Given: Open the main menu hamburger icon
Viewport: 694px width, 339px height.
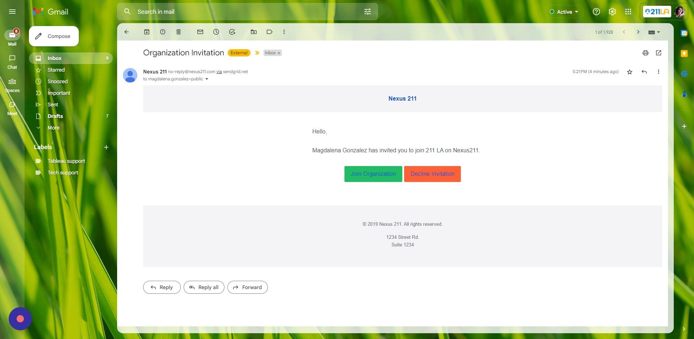Looking at the screenshot, I should (12, 12).
